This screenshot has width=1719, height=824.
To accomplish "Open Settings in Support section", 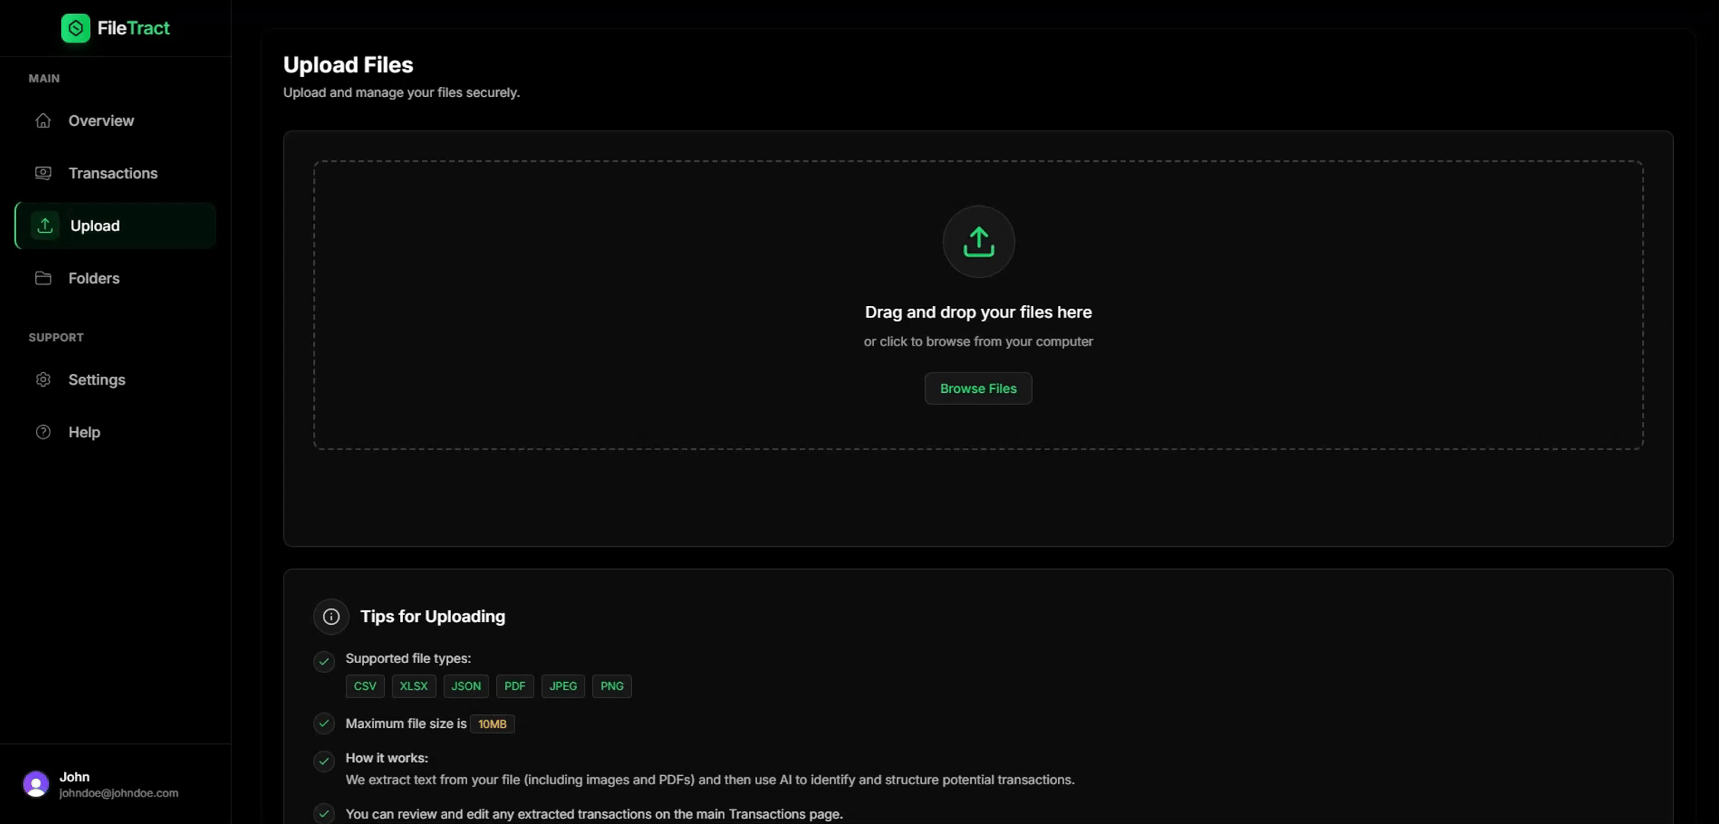I will 115,380.
